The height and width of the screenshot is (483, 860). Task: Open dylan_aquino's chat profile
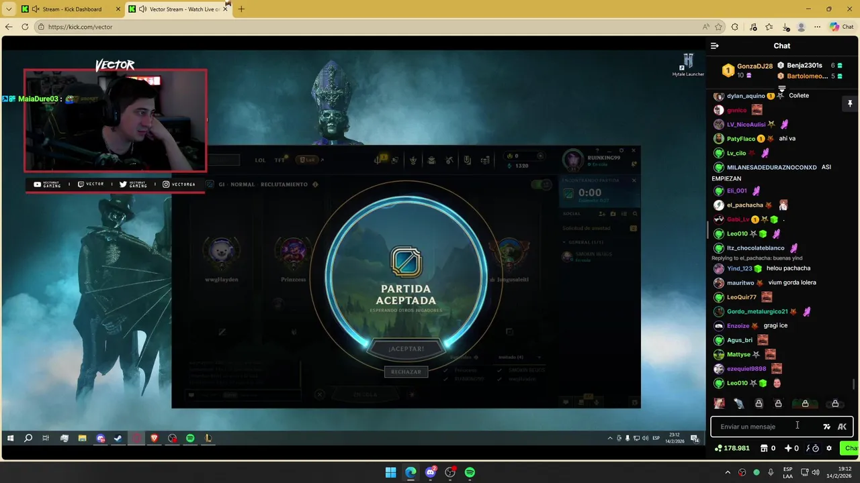(x=746, y=96)
